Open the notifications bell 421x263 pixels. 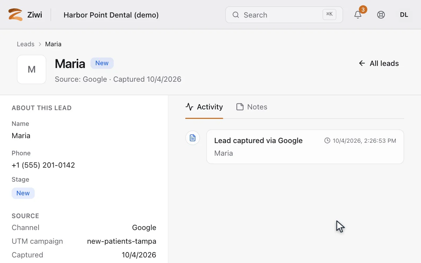coord(358,15)
